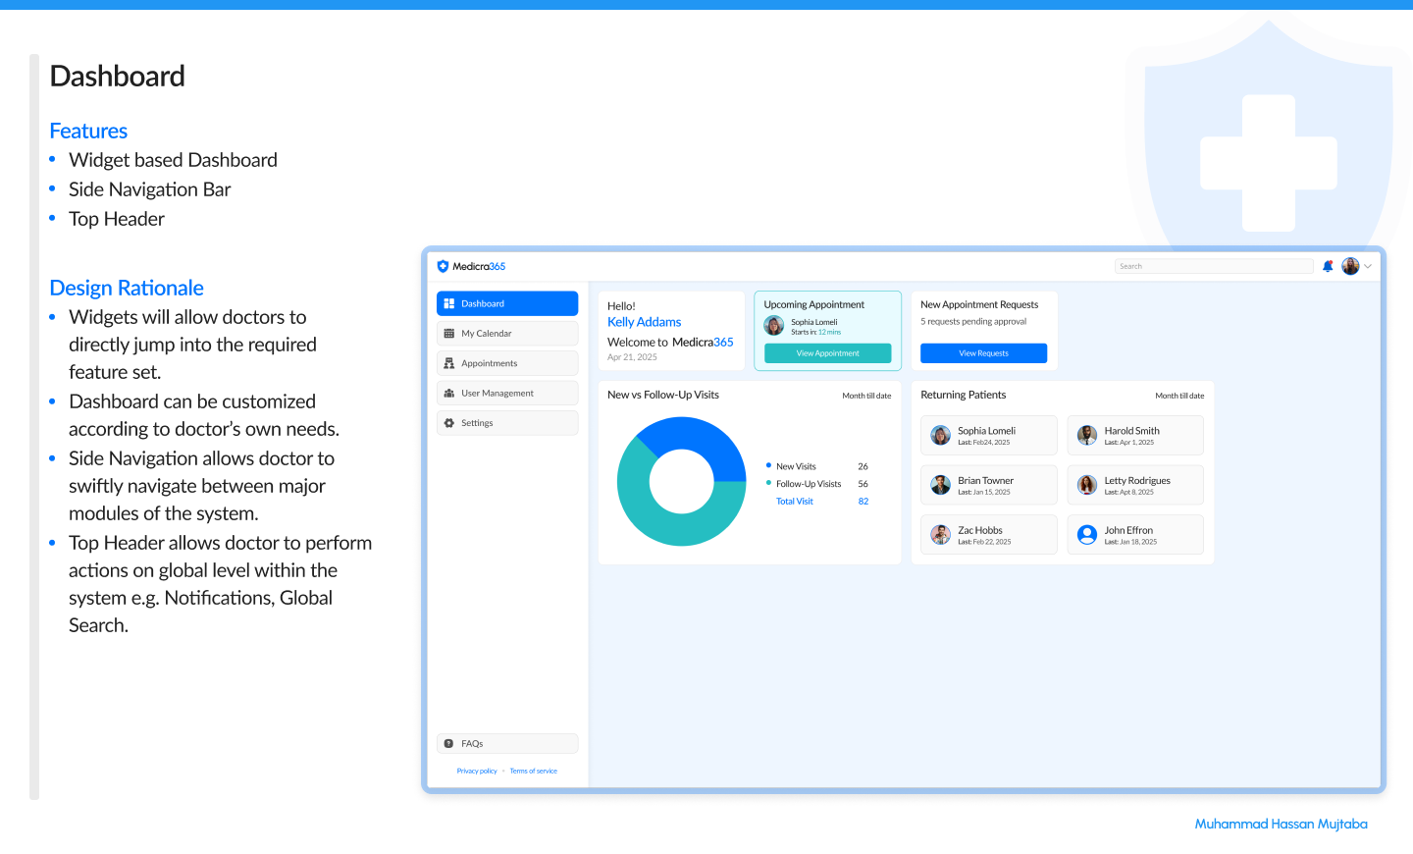Change Returning Patients period via Month till date
Image resolution: width=1413 pixels, height=854 pixels.
pos(1179,395)
